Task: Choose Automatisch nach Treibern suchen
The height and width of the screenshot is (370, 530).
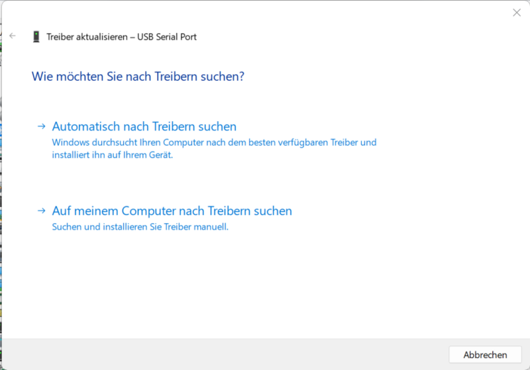Action: (144, 126)
